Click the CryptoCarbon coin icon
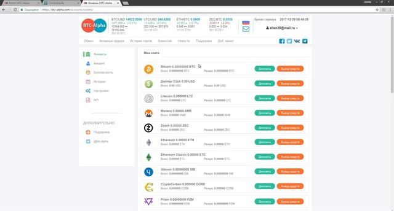Image resolution: width=394 pixels, height=221 pixels. (148, 187)
